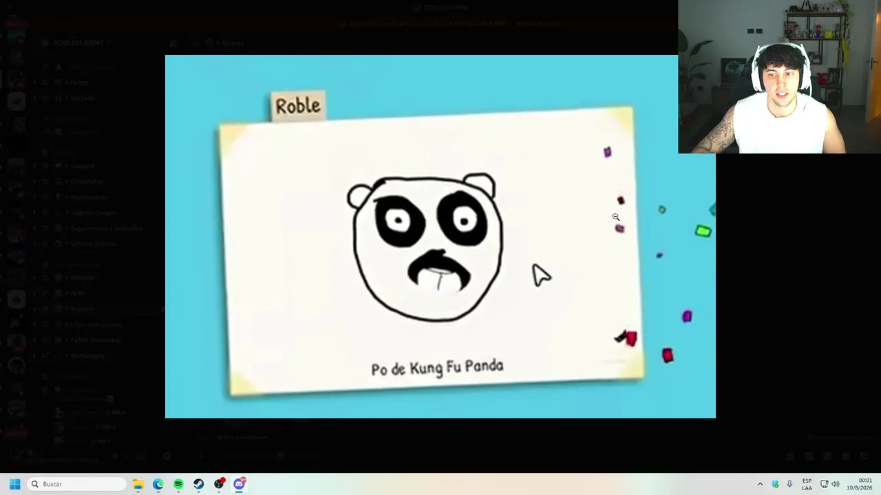Open Steam from the taskbar
This screenshot has width=881, height=495.
click(x=198, y=484)
